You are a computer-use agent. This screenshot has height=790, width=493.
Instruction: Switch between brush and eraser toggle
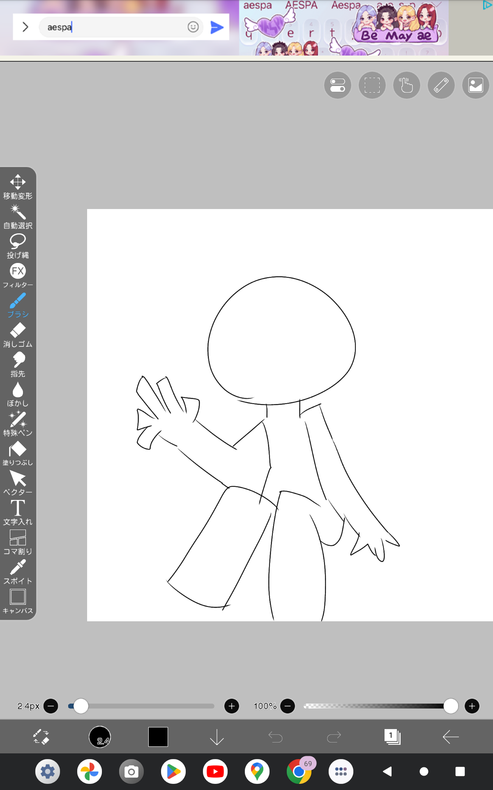pyautogui.click(x=41, y=737)
